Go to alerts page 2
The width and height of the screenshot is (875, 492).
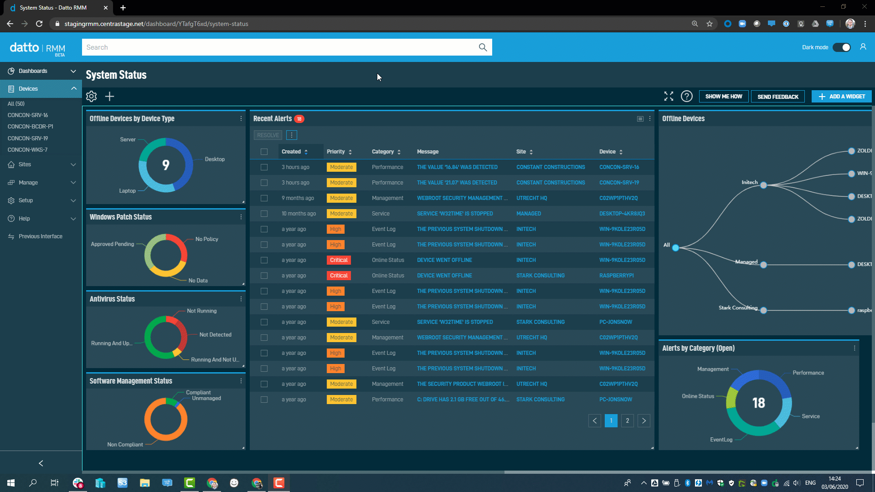(628, 421)
